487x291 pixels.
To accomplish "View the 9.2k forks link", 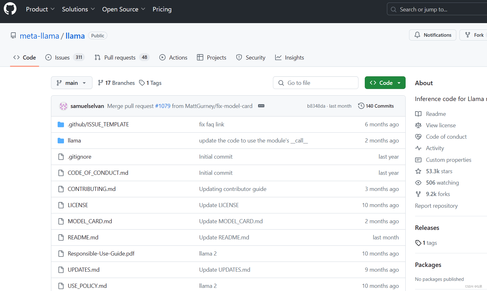I will coord(432,194).
